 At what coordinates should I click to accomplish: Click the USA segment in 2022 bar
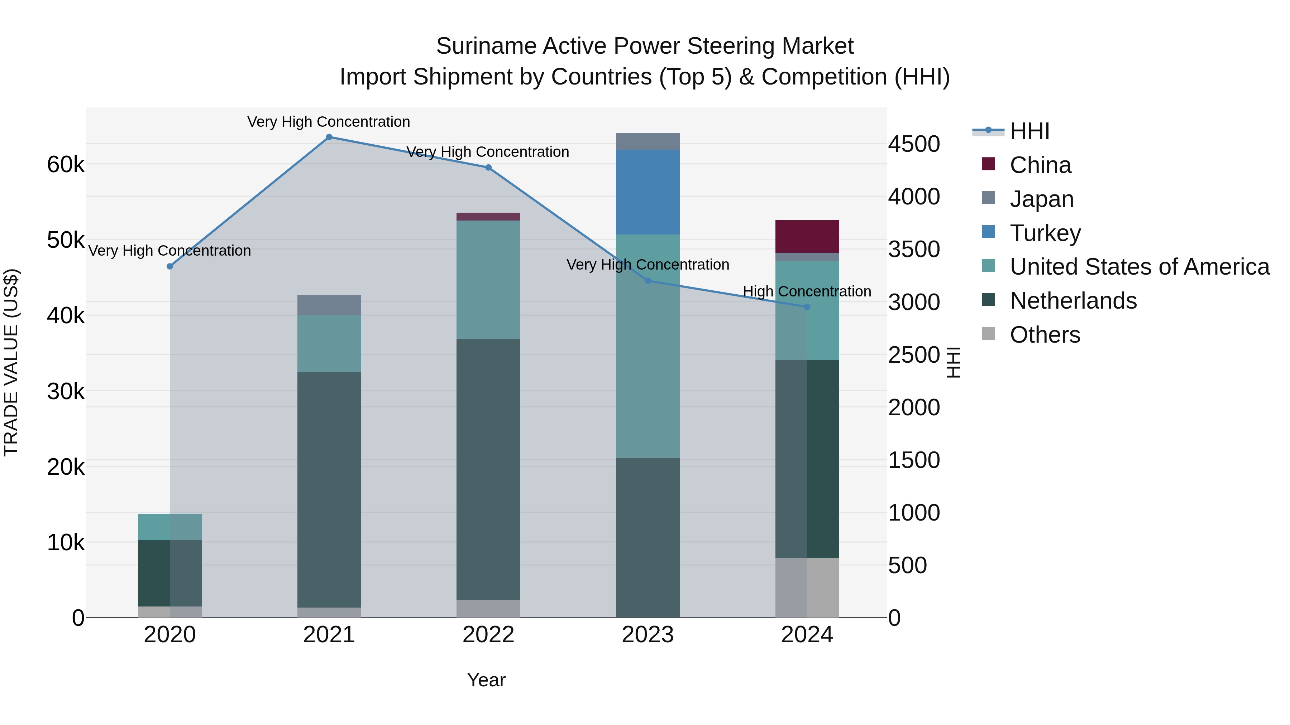(488, 280)
